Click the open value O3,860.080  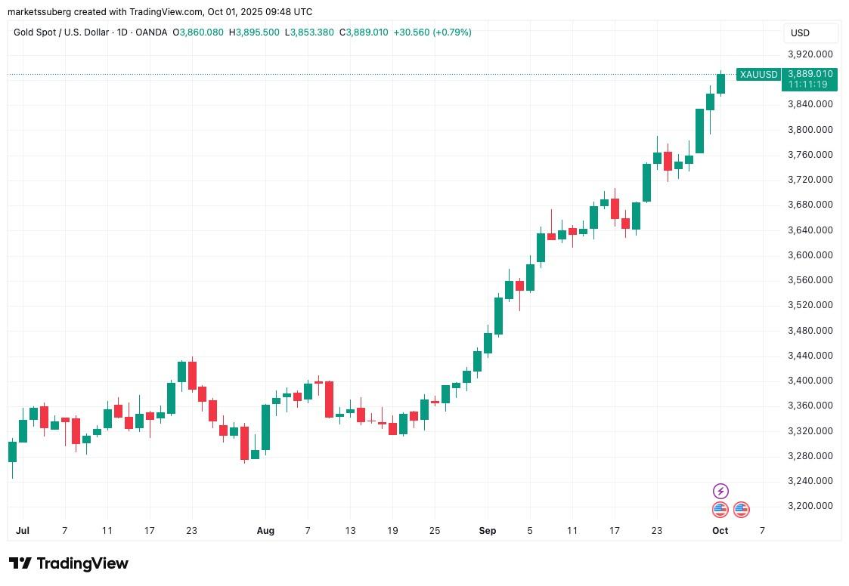[x=198, y=32]
